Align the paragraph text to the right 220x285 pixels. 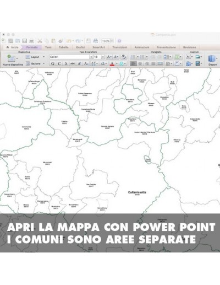pyautogui.click(x=146, y=63)
